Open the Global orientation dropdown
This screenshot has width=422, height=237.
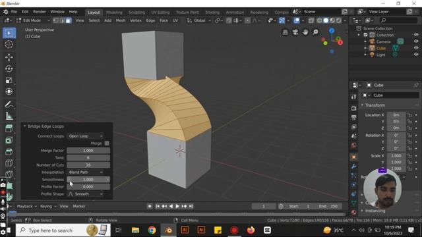pos(199,20)
